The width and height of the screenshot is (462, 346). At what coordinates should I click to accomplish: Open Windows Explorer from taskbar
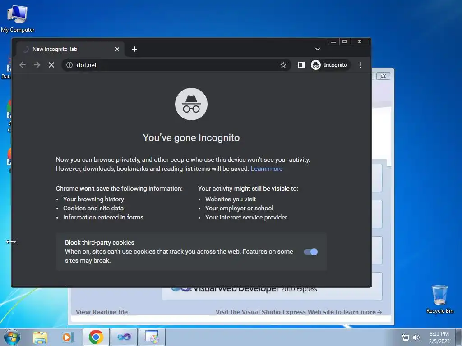tap(40, 337)
